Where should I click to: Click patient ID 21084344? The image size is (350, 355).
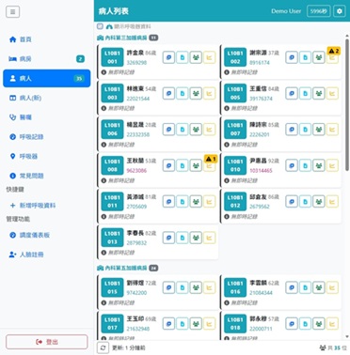point(261,293)
